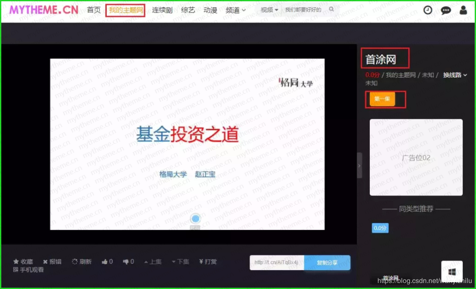This screenshot has width=476, height=289.
Task: Open the 动漫 anime section
Action: (210, 10)
